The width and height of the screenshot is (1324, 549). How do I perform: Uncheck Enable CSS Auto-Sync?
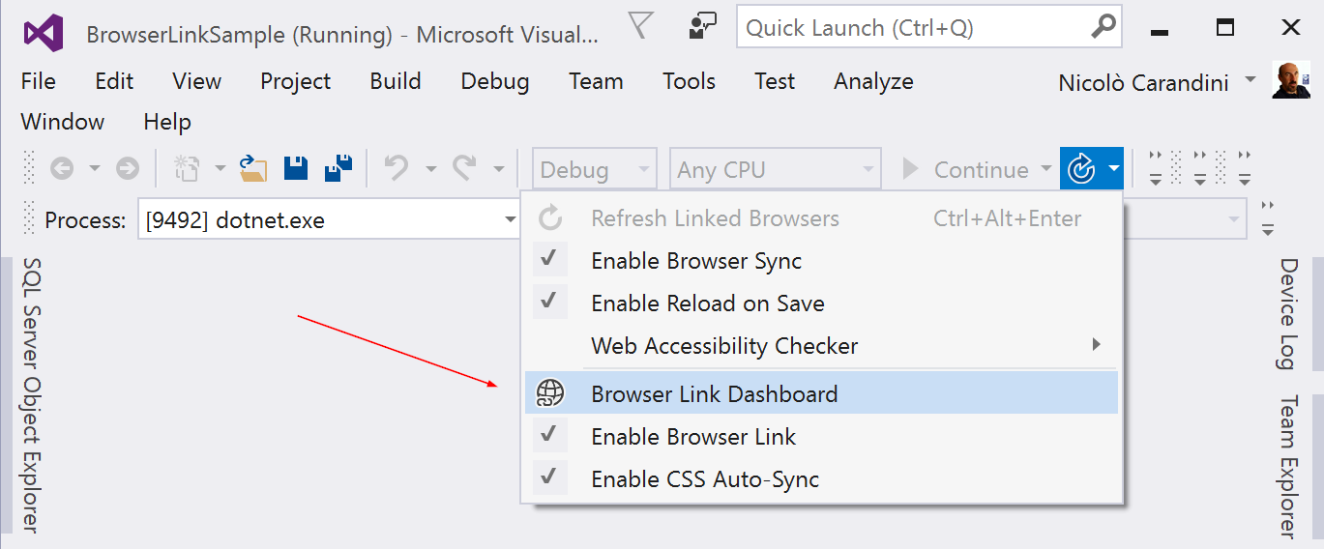point(705,479)
